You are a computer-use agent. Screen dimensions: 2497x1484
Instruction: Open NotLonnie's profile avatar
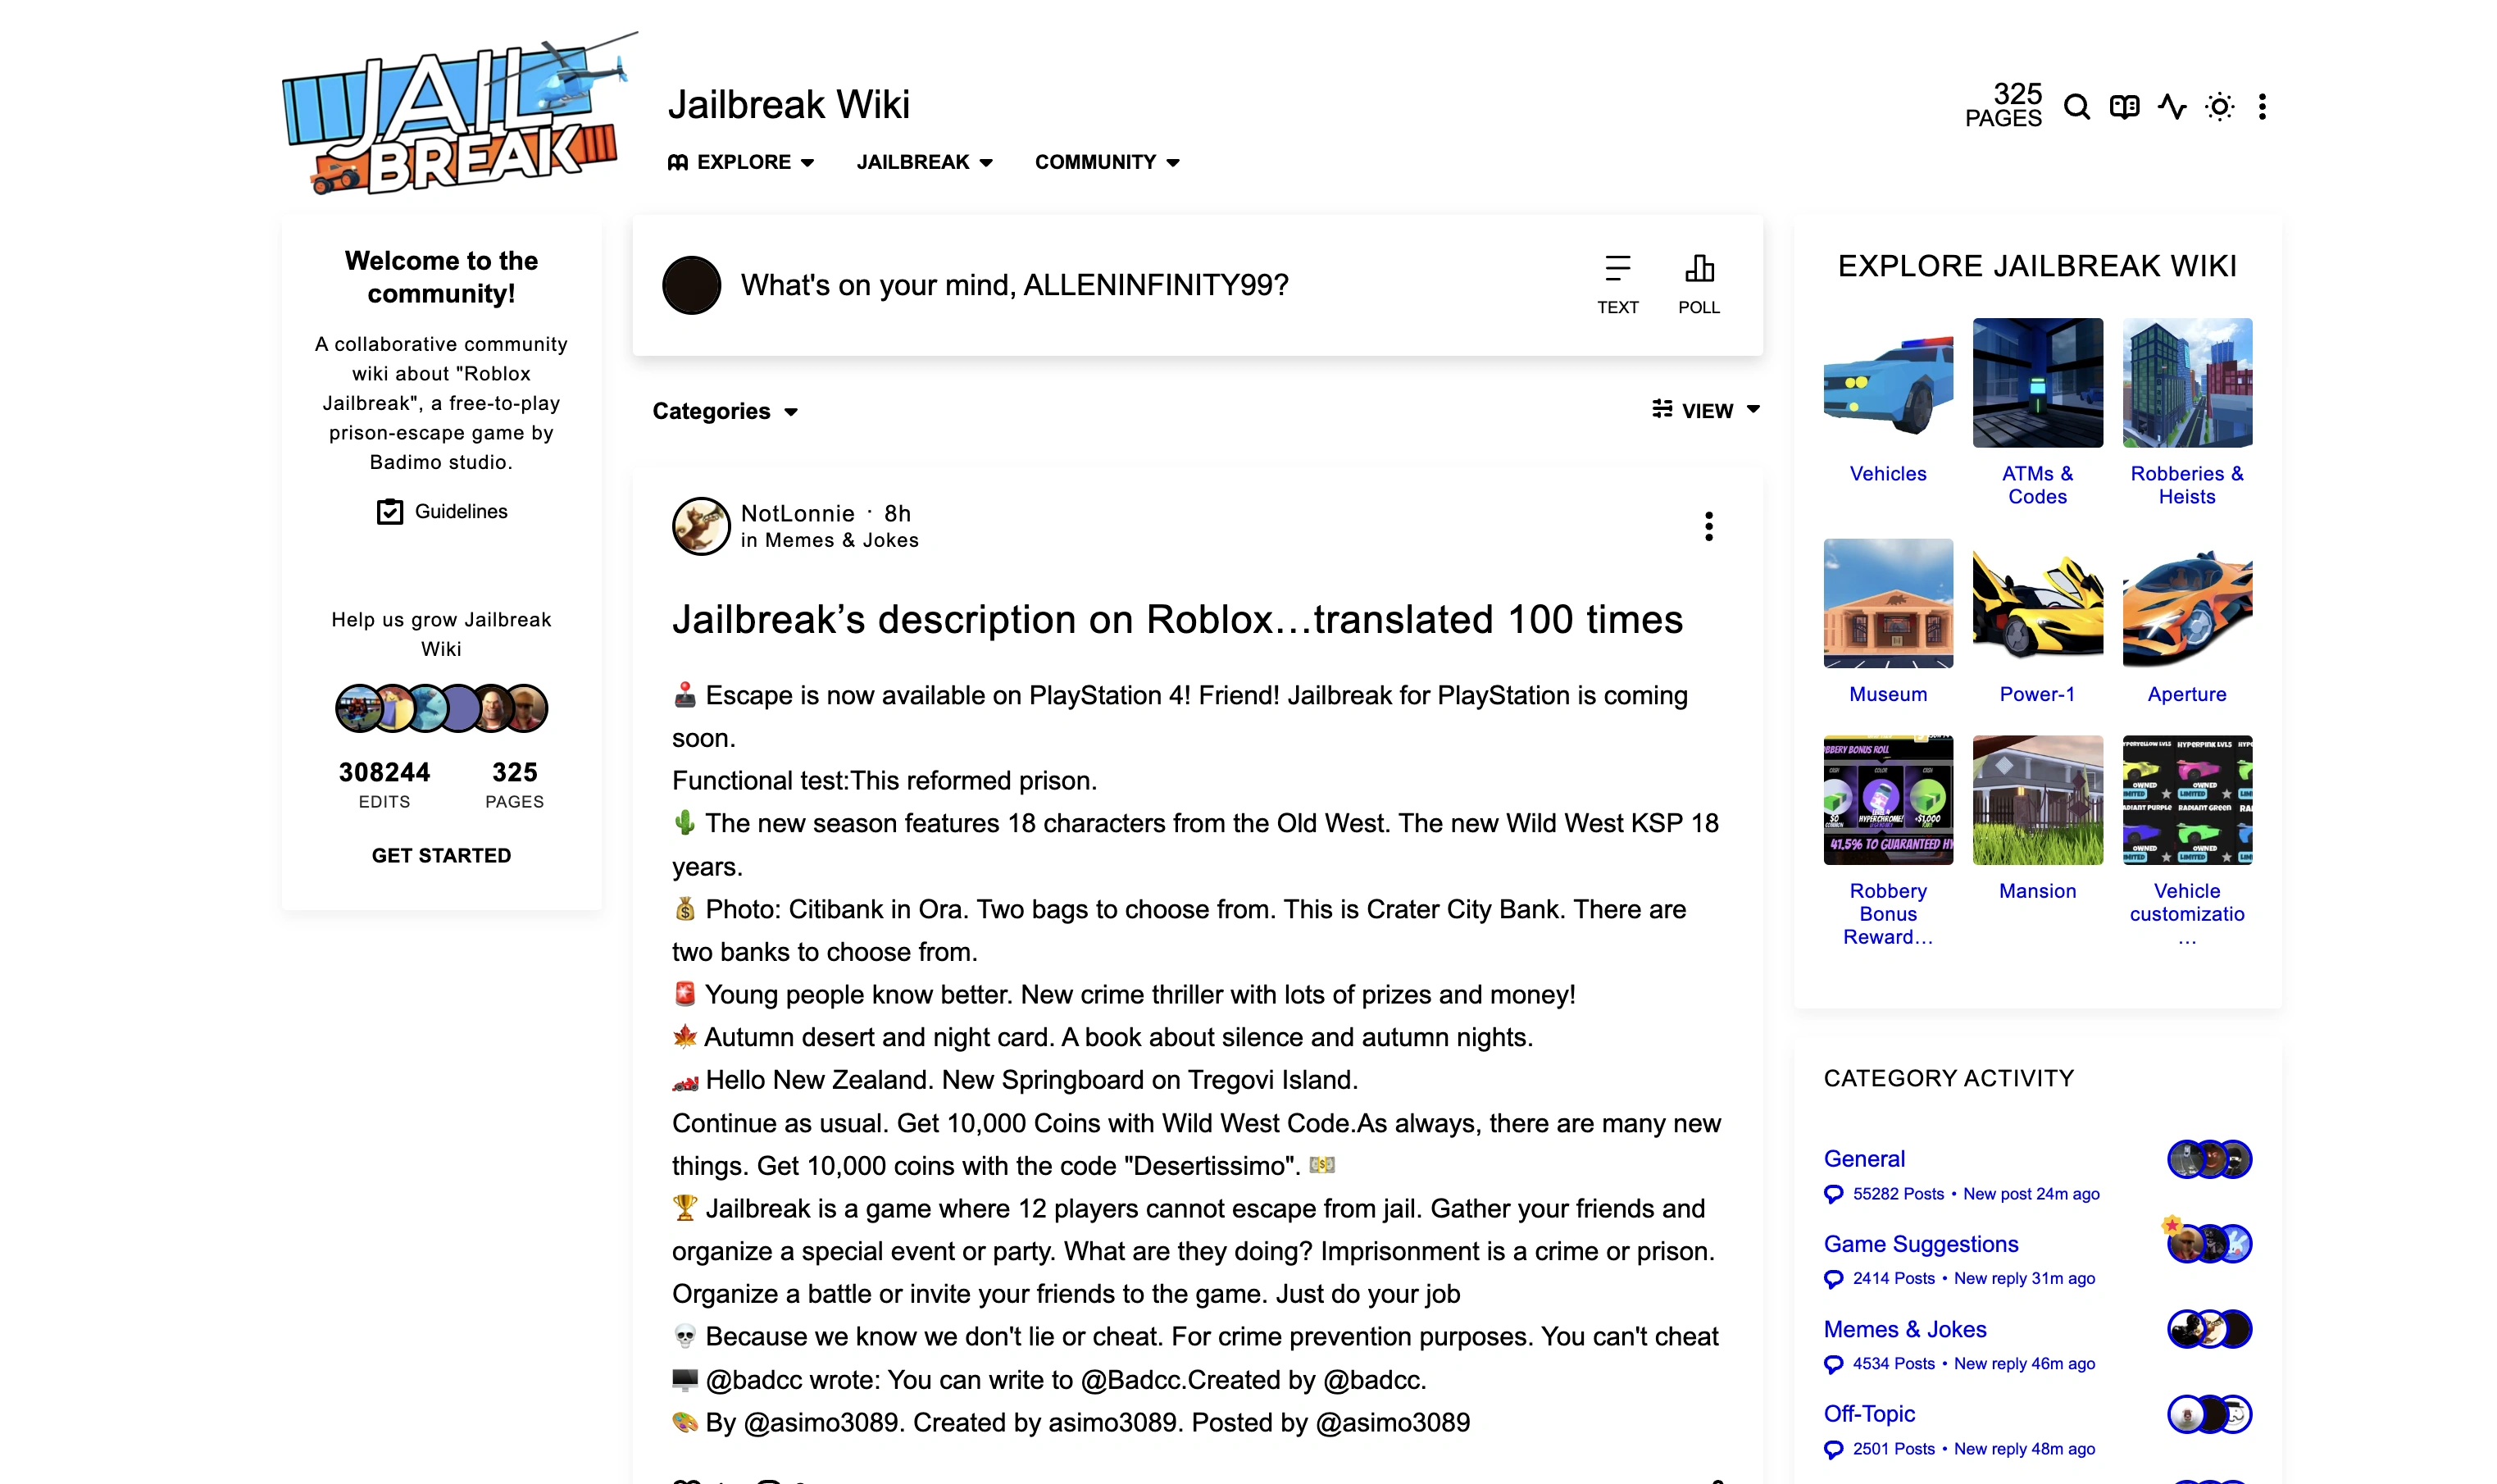(701, 526)
